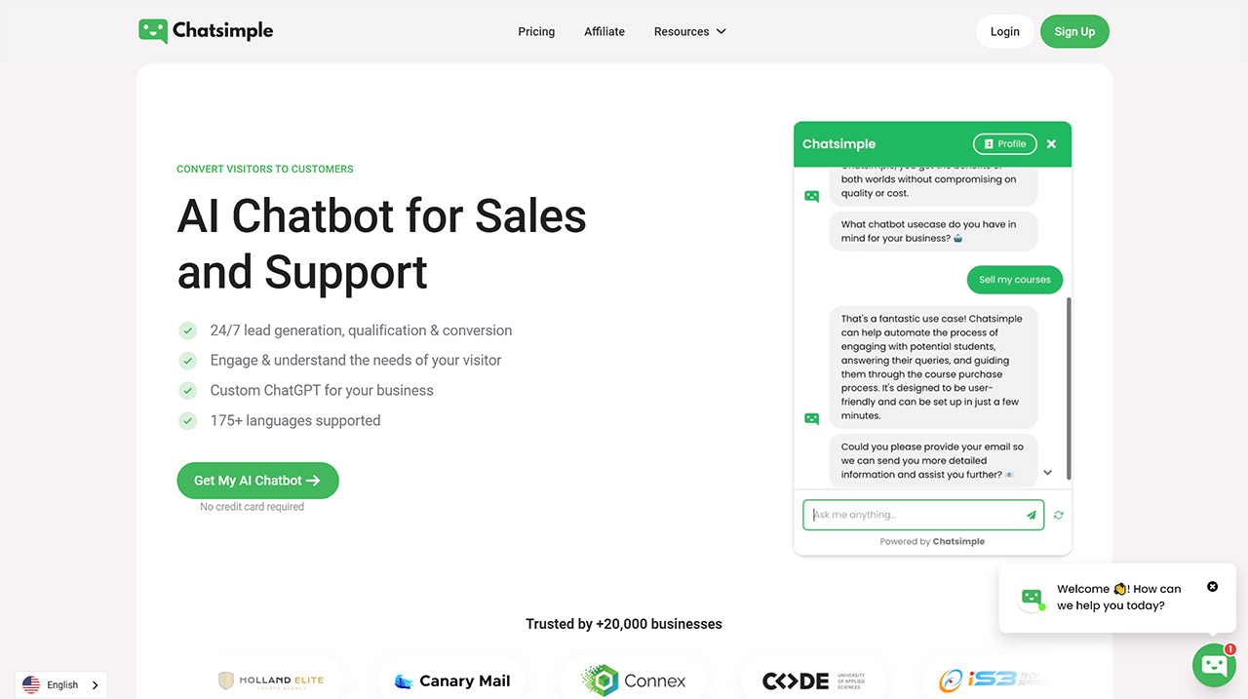Open the Profile panel in the chat header
This screenshot has width=1248, height=699.
click(x=1004, y=143)
